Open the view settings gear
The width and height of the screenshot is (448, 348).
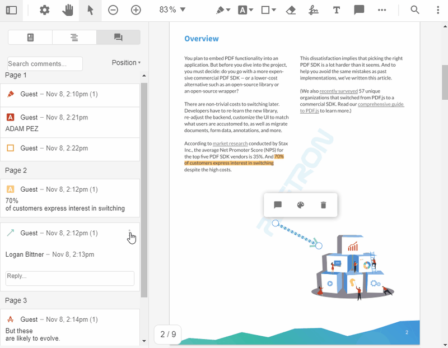44,10
